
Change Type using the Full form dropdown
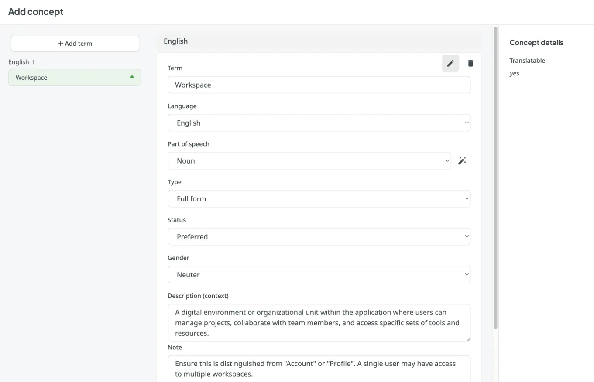click(319, 198)
